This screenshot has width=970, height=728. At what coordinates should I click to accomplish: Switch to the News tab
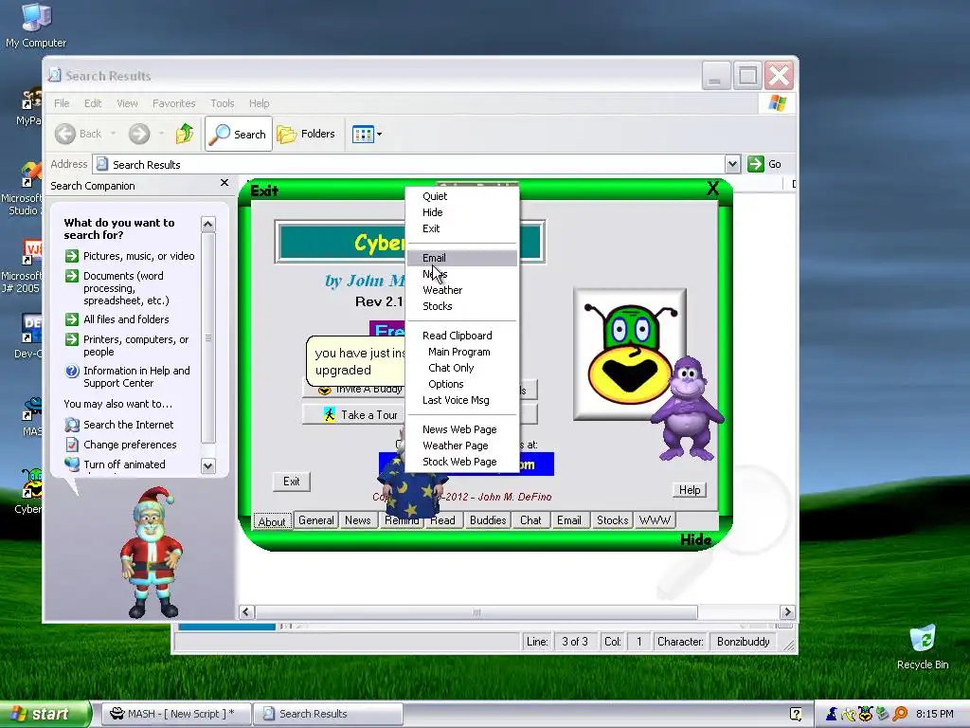357,520
